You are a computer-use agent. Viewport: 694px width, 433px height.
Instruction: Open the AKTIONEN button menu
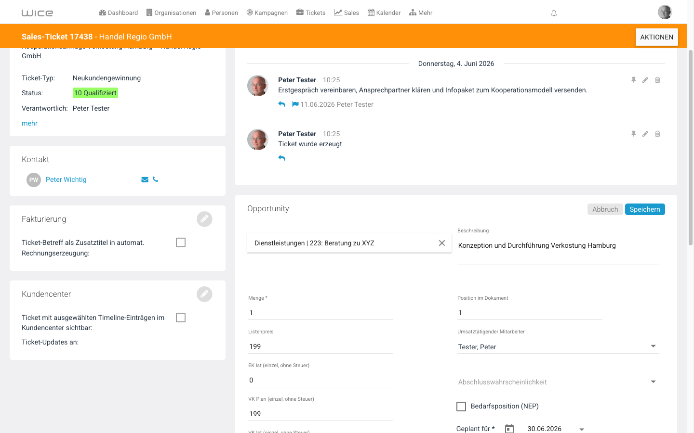coord(656,37)
